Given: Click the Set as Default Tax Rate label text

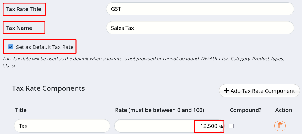Looking at the screenshot, I should (x=45, y=47).
